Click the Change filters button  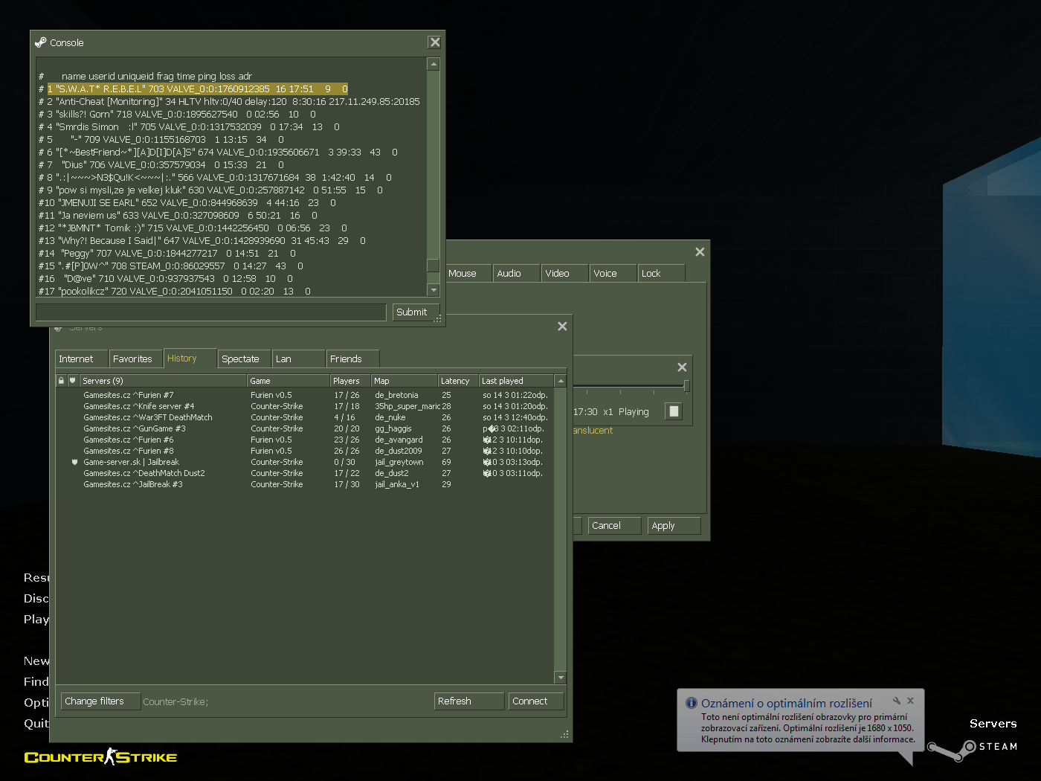pyautogui.click(x=94, y=701)
